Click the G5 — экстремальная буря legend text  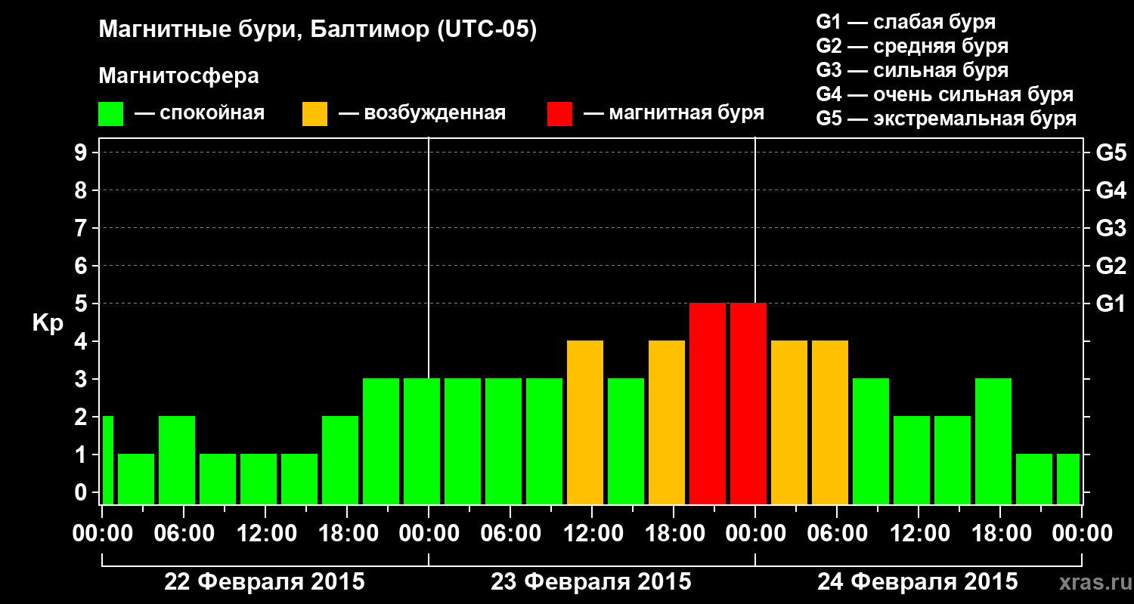947,119
